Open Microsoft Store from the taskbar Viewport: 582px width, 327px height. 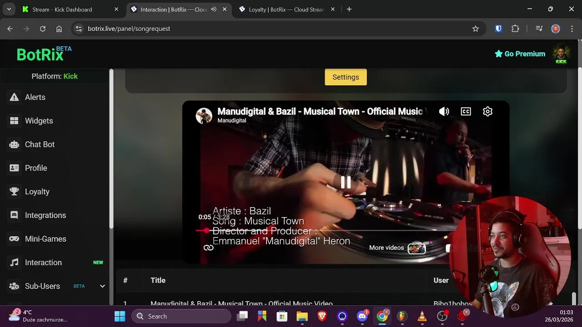pos(282,316)
